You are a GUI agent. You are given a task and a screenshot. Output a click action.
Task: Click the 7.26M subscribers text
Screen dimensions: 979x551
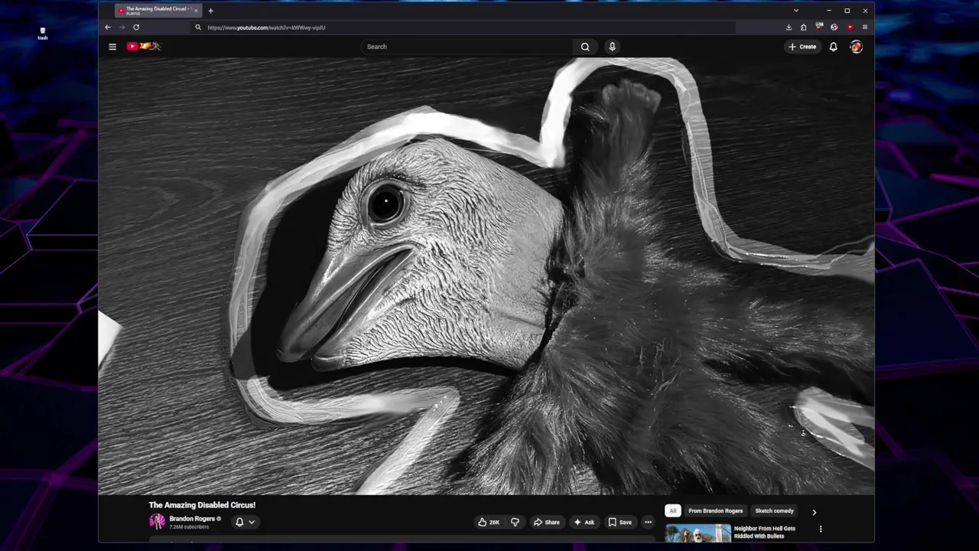click(x=189, y=527)
